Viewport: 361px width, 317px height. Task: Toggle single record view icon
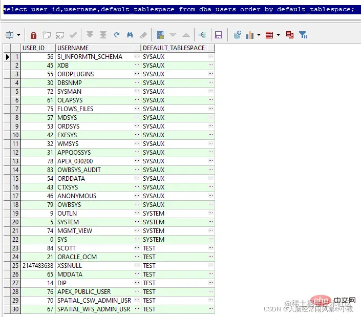(160, 35)
